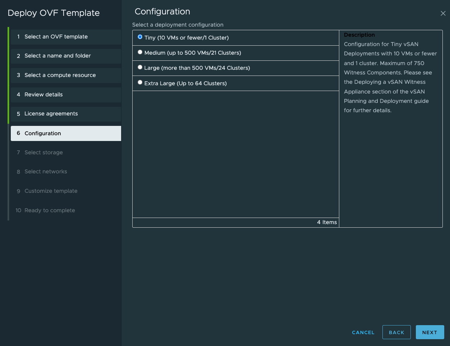Choose Medium (up to 500 VMs) radio option

140,52
